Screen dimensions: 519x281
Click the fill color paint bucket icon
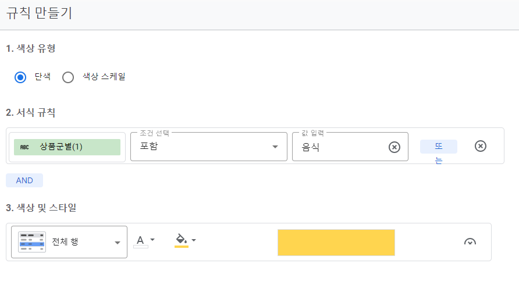(x=181, y=239)
